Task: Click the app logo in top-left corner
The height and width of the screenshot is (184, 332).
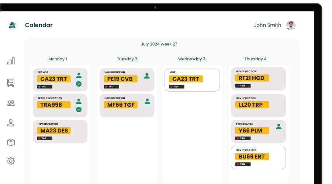Action: (12, 25)
